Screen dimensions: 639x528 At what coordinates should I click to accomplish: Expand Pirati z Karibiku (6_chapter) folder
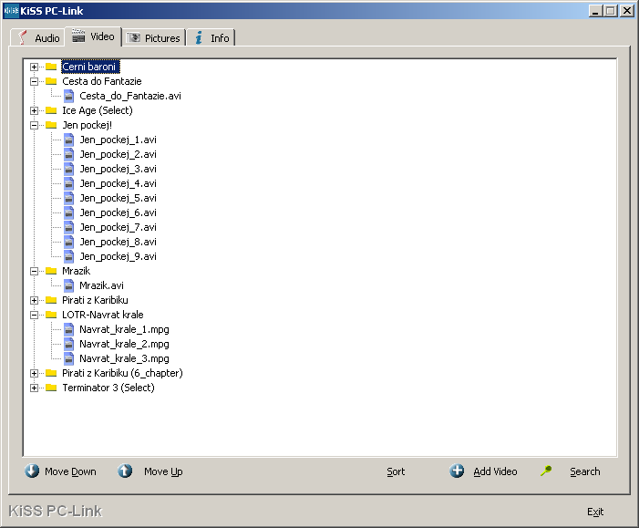(x=35, y=373)
